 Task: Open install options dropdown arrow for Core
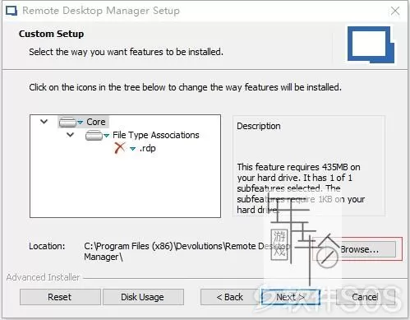[81, 122]
